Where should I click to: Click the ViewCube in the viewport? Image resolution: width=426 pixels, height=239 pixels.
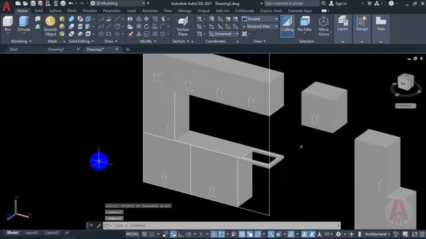tap(405, 82)
